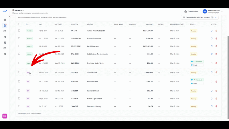The height and width of the screenshot is (129, 229).
Task: Check the Kenji Watanabe row checkbox
Action: click(x=19, y=46)
